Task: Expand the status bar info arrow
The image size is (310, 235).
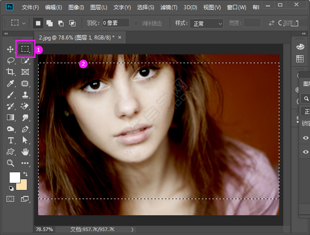Action: tap(132, 229)
